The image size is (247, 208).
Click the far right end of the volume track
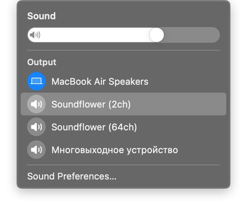tap(216, 35)
